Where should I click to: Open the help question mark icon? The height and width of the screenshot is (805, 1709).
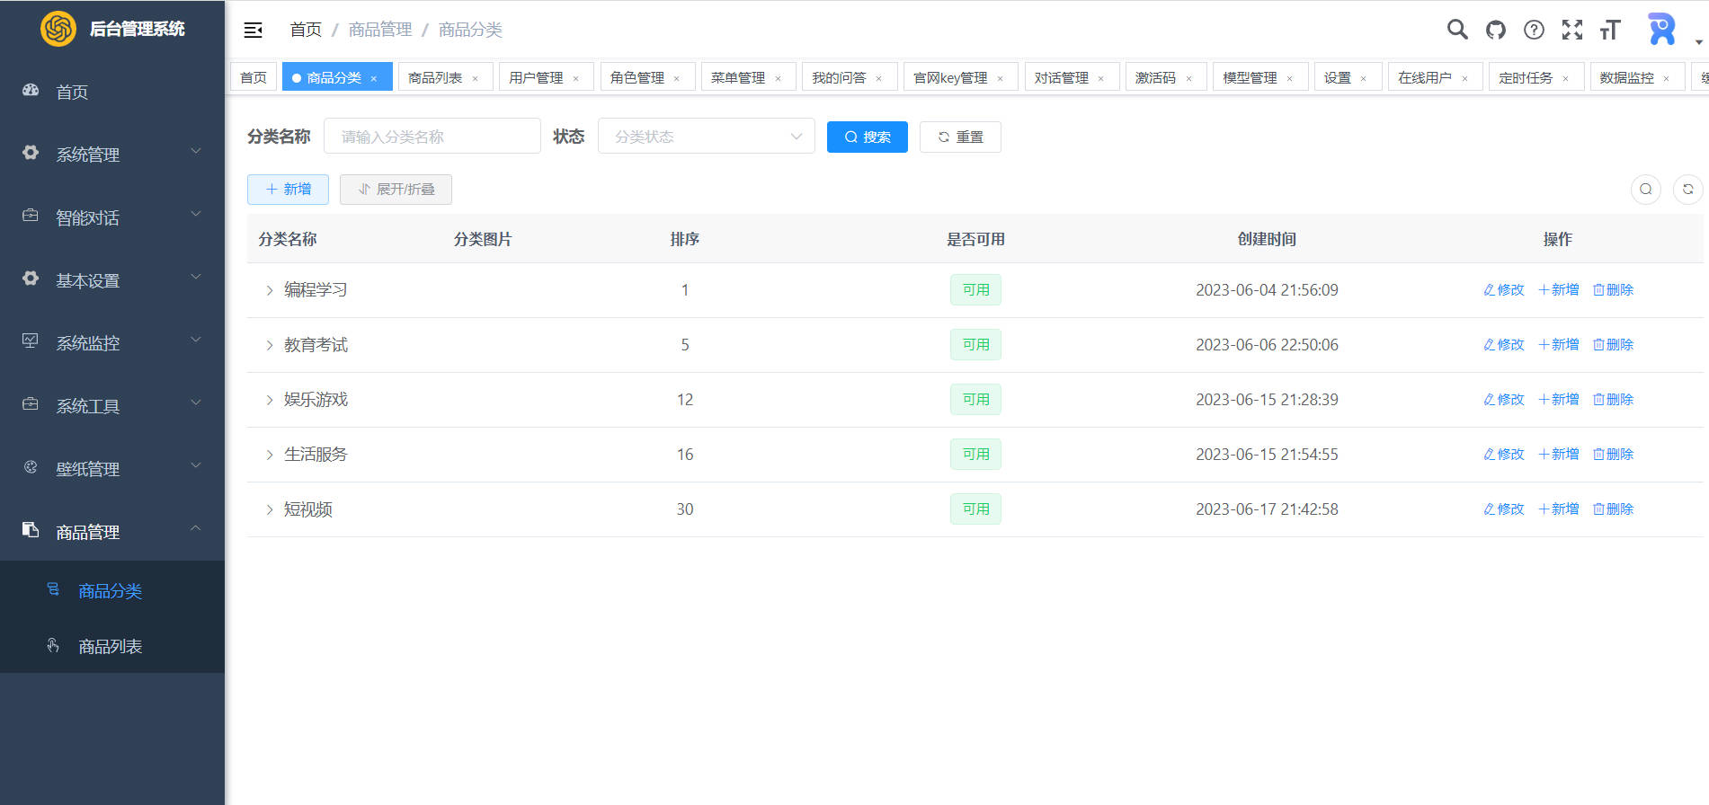[x=1534, y=30]
